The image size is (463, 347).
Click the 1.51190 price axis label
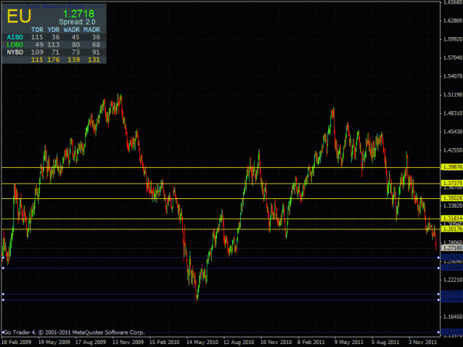(453, 95)
